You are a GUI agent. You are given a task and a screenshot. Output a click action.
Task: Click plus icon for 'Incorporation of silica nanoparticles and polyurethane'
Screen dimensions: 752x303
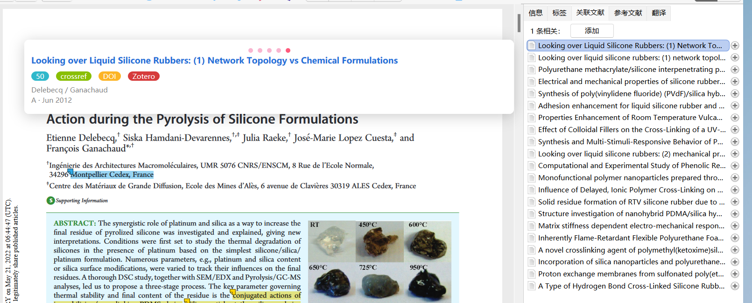pyautogui.click(x=735, y=262)
